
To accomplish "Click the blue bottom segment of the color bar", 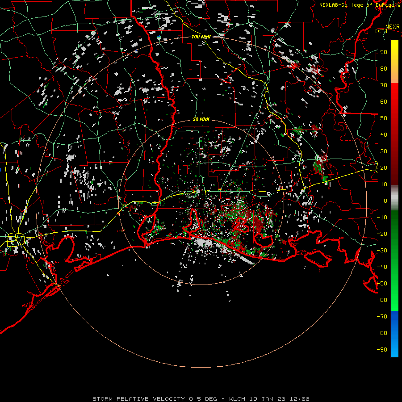I will coord(394,334).
